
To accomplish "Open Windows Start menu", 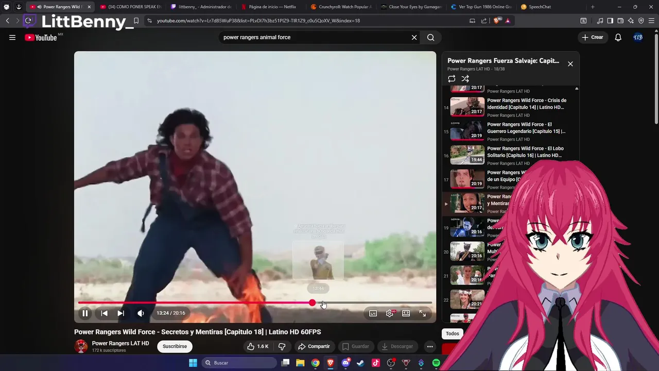I will 193,363.
